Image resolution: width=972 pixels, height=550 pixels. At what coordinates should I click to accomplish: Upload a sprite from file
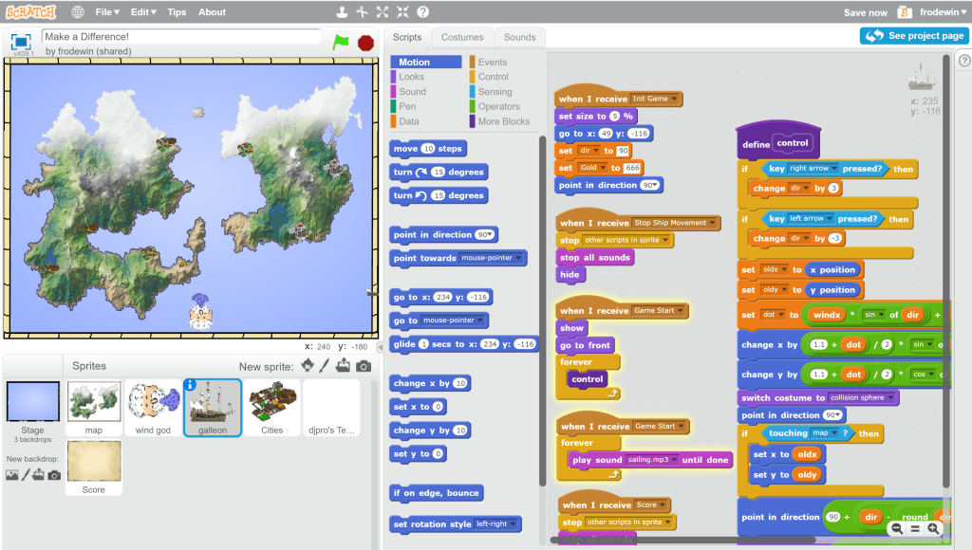pyautogui.click(x=343, y=367)
